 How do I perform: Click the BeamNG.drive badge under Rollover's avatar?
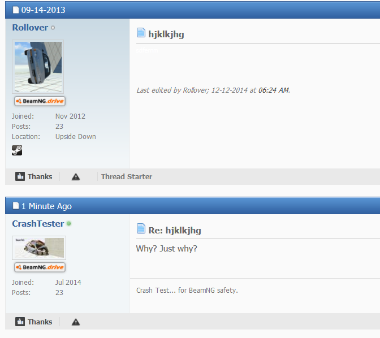pyautogui.click(x=40, y=101)
